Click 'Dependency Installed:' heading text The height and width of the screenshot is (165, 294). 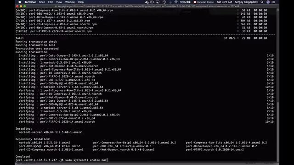33,139
